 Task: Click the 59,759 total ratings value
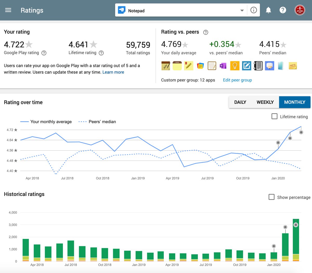click(x=138, y=45)
